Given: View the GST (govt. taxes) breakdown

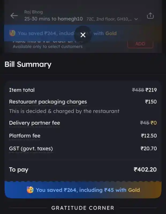Looking at the screenshot, I should (x=31, y=149).
